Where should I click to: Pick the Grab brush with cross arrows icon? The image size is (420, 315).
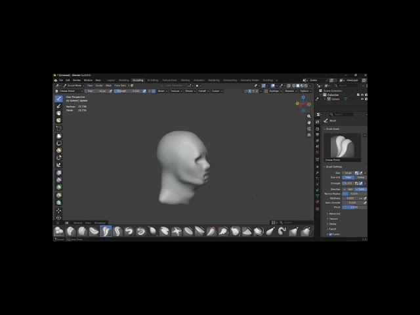177,231
